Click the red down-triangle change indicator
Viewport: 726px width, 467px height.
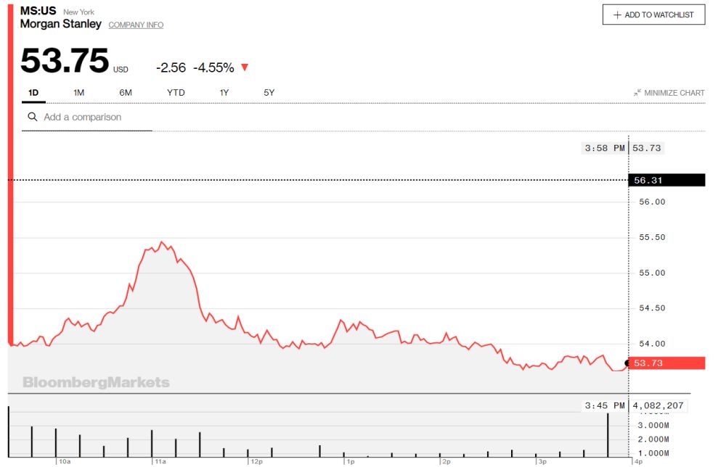coord(245,67)
